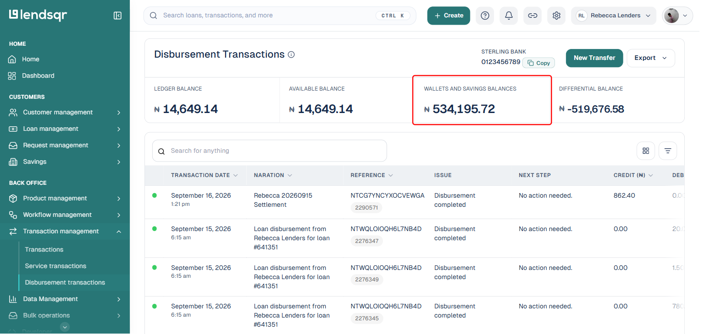The width and height of the screenshot is (704, 334).
Task: Expand Customer management submenu chevron
Action: [x=119, y=112]
